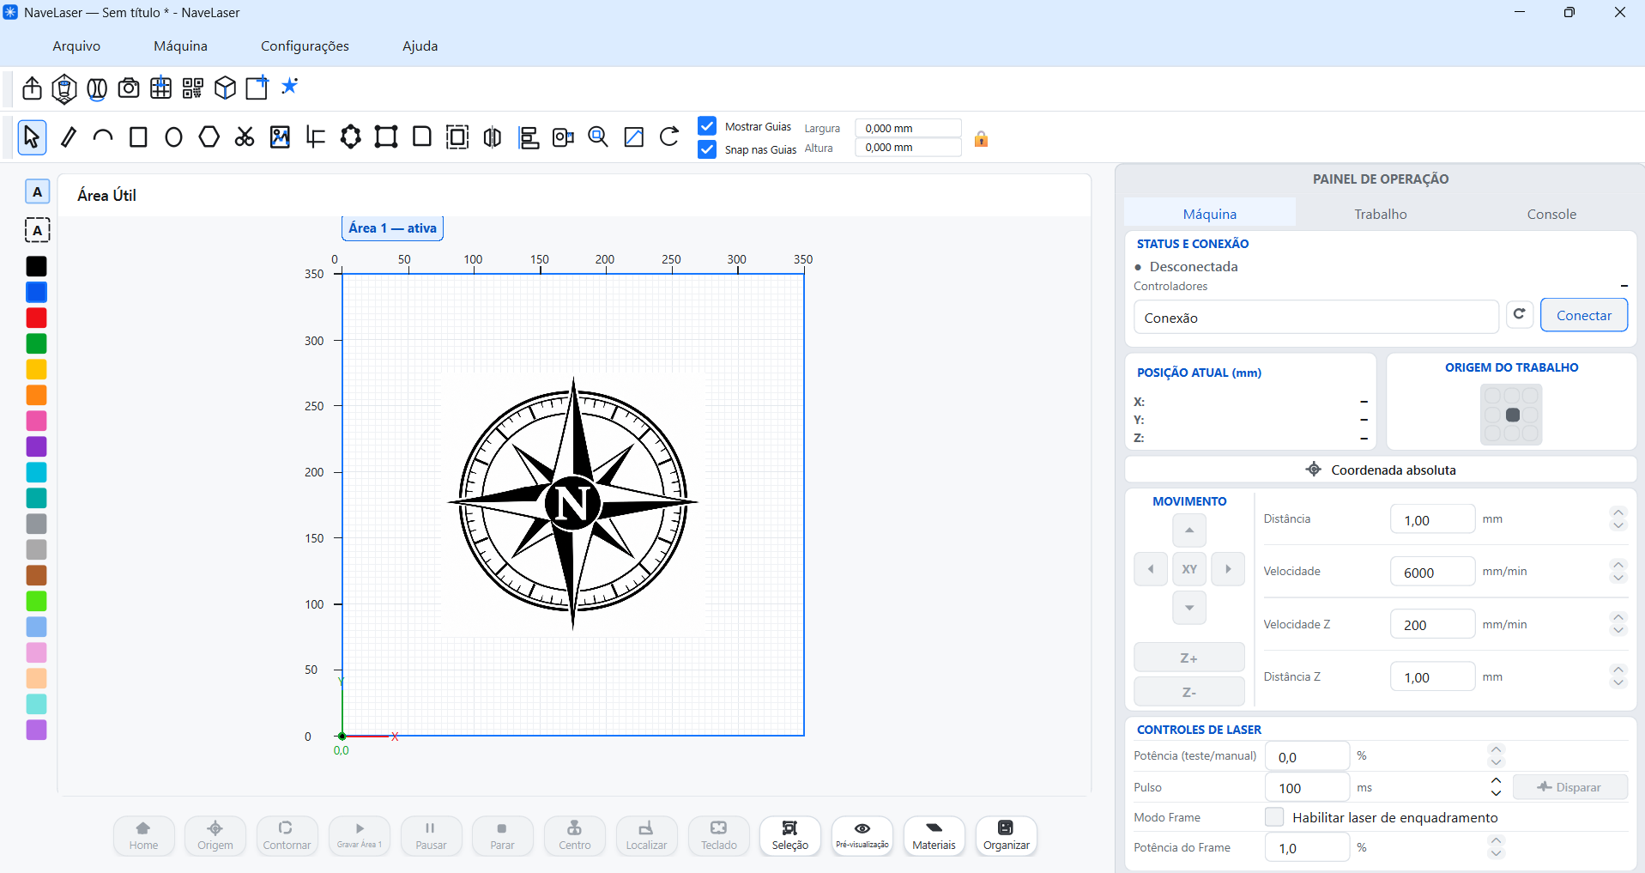This screenshot has height=873, width=1645.
Task: Pick the line drawing pencil tool
Action: (69, 137)
